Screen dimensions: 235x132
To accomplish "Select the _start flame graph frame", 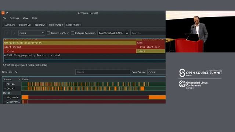I will (151, 51).
